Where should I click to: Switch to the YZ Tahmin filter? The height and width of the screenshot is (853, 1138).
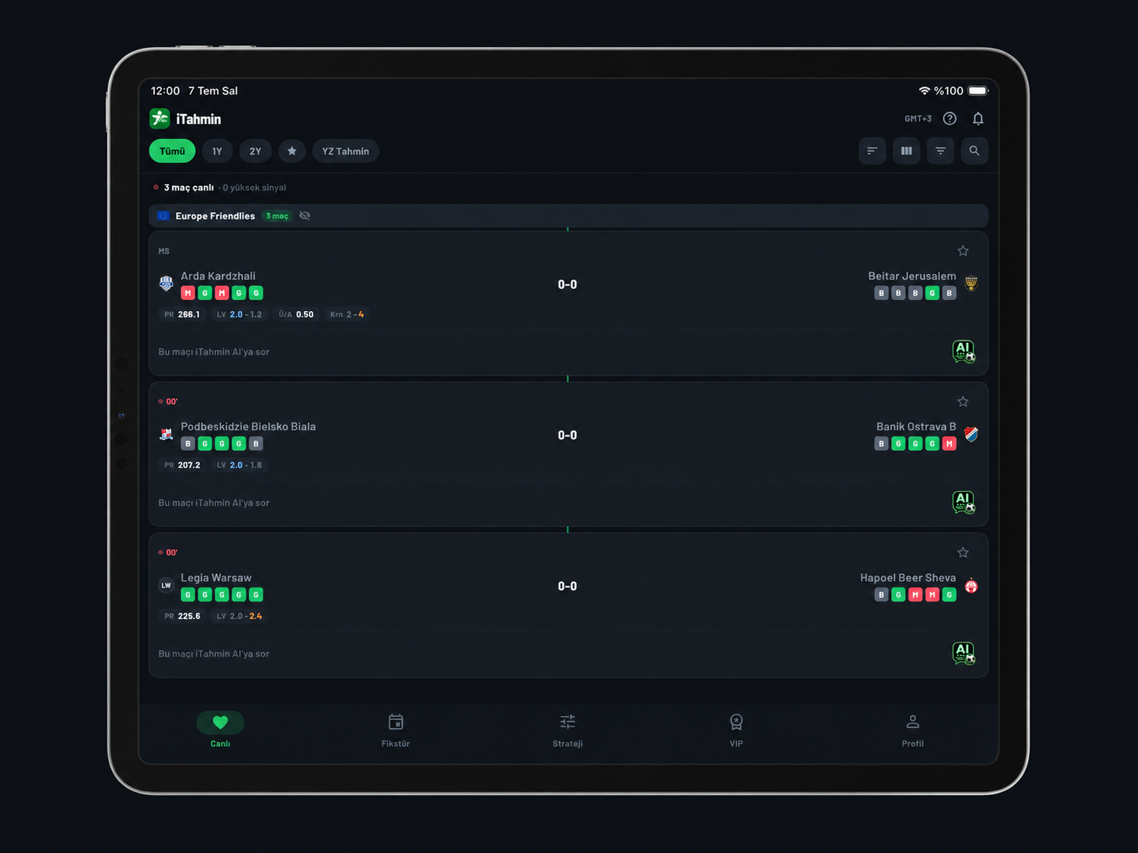pos(346,151)
